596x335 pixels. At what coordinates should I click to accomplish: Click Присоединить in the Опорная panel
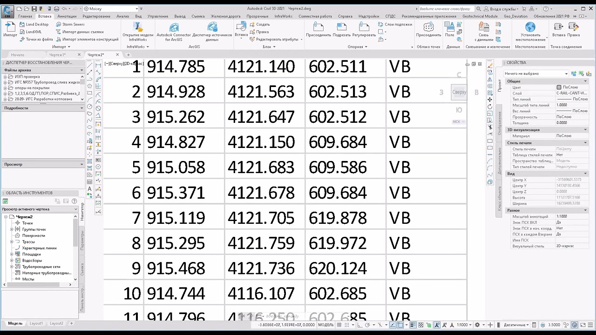pos(318,30)
